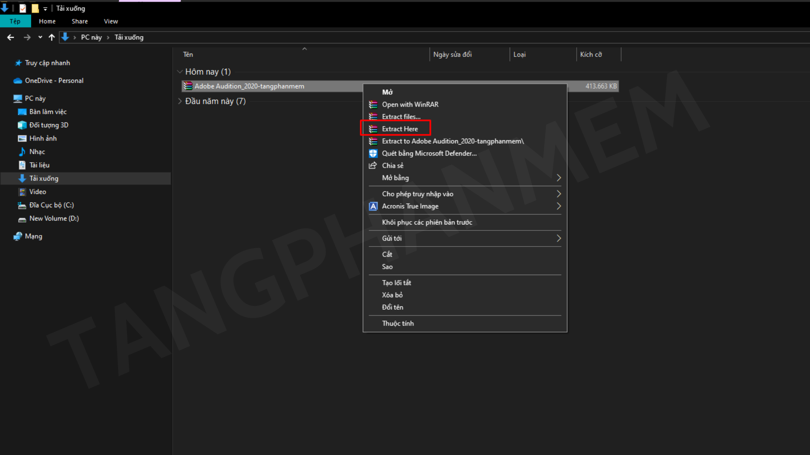The width and height of the screenshot is (810, 455).
Task: Click the up-folder arrow in address bar
Action: click(x=51, y=37)
